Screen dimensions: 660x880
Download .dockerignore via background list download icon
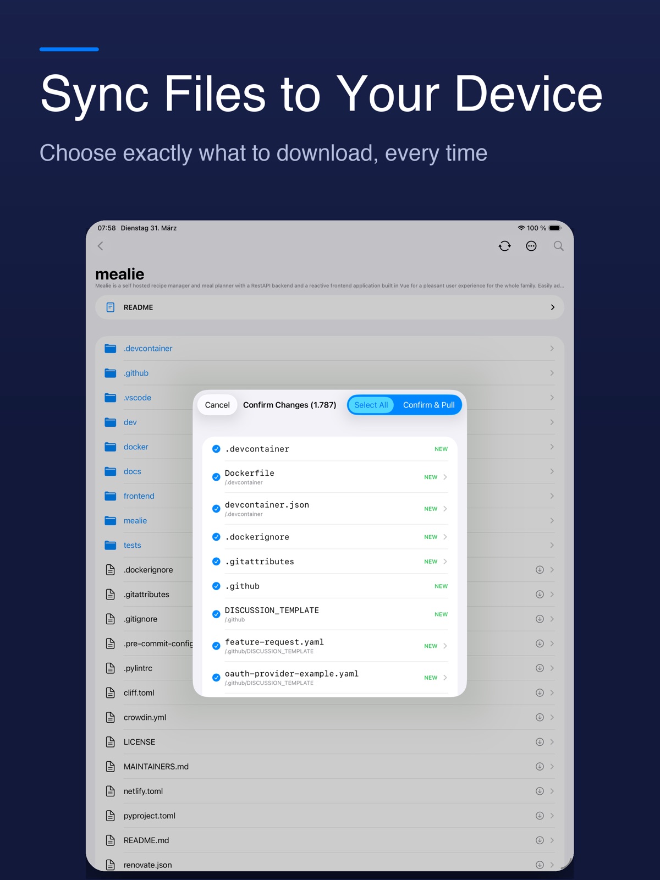540,570
